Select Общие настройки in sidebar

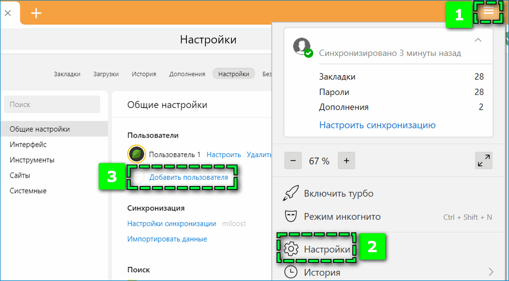point(54,129)
